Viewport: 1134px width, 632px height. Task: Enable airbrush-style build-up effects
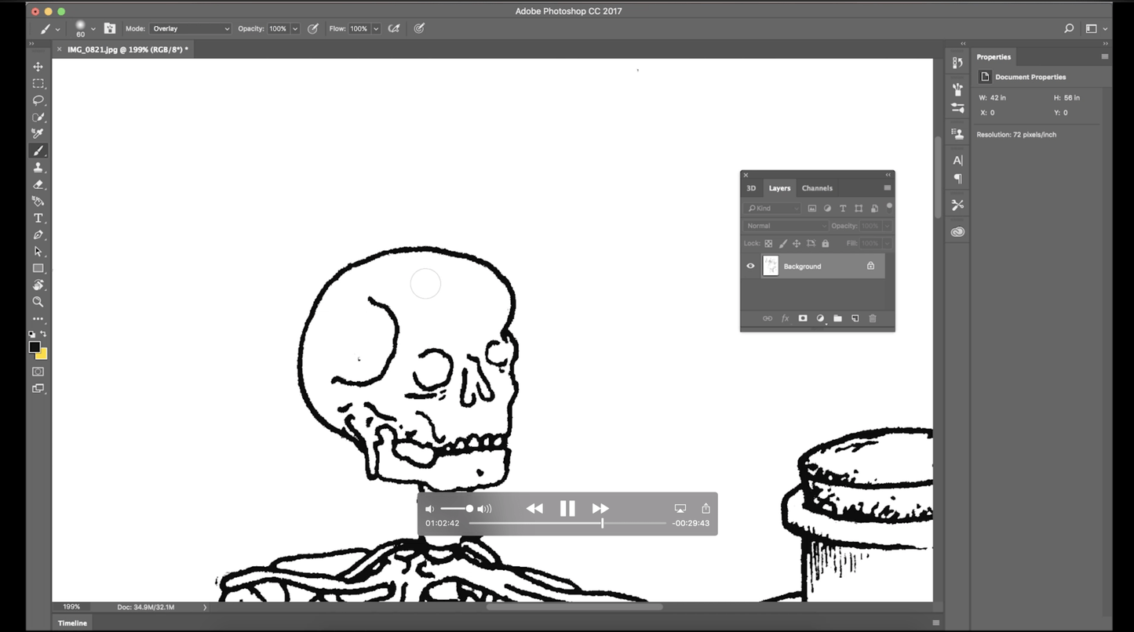(x=394, y=28)
